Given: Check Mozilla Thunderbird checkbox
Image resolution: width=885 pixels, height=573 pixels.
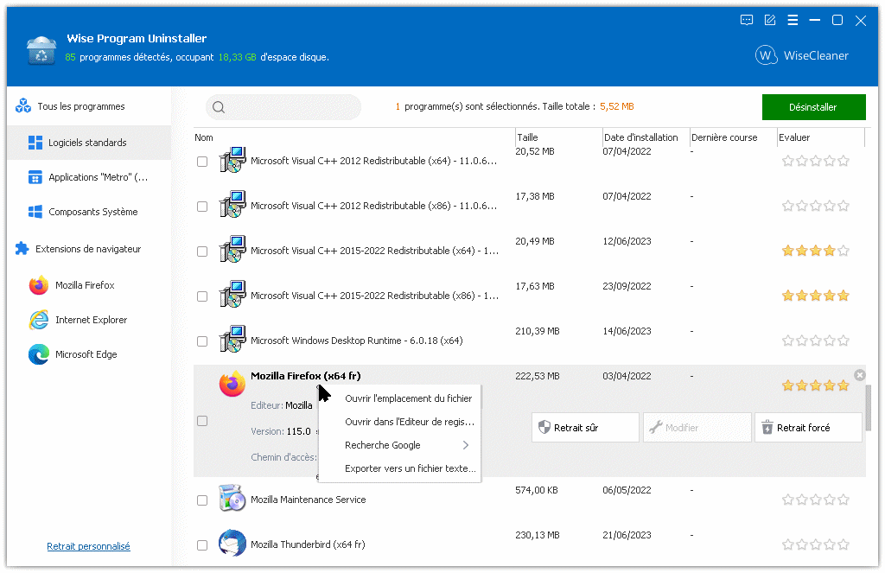Looking at the screenshot, I should point(202,545).
